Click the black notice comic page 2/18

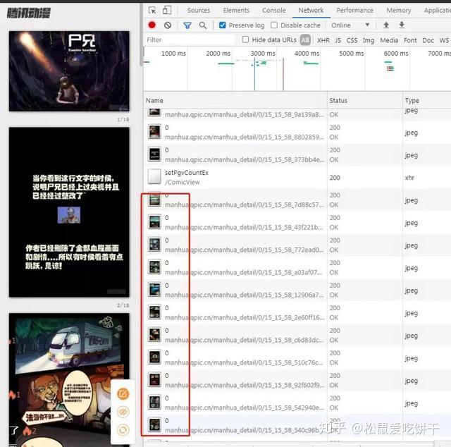(x=69, y=212)
